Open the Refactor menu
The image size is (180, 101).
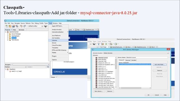click(x=28, y=23)
